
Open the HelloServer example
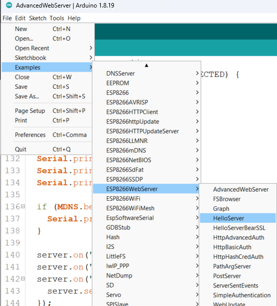coord(238,218)
